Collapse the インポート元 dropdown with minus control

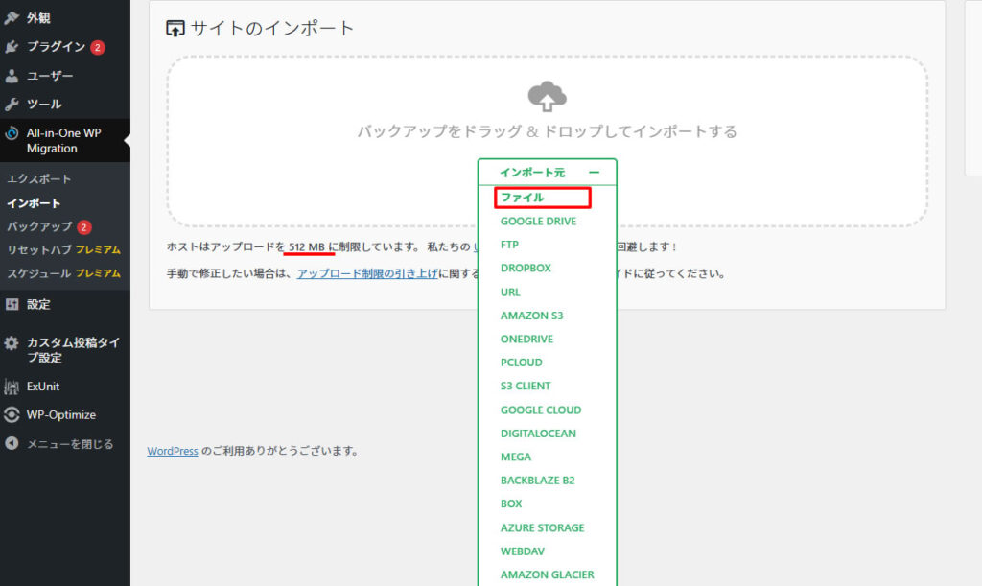[596, 170]
